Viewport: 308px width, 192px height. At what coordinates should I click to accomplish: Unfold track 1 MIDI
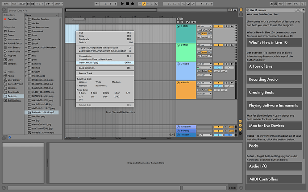coord(178,26)
